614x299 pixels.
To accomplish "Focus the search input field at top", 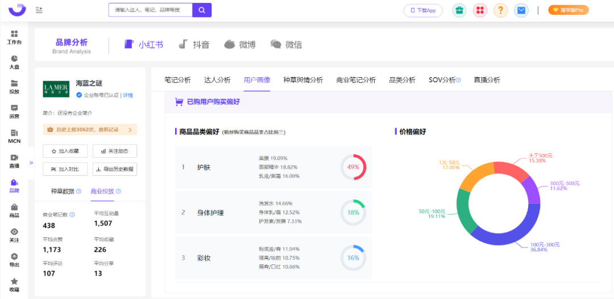I will pos(150,10).
